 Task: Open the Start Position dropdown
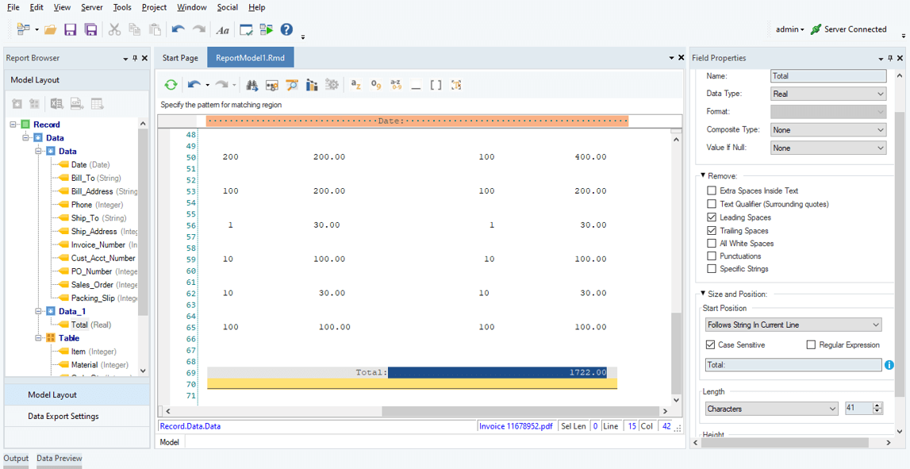tap(793, 325)
